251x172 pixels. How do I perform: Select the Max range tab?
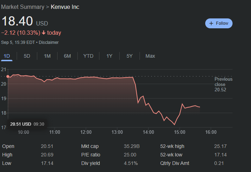pos(150,56)
